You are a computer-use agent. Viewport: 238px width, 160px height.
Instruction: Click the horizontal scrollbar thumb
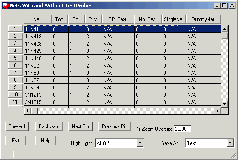click(34, 111)
